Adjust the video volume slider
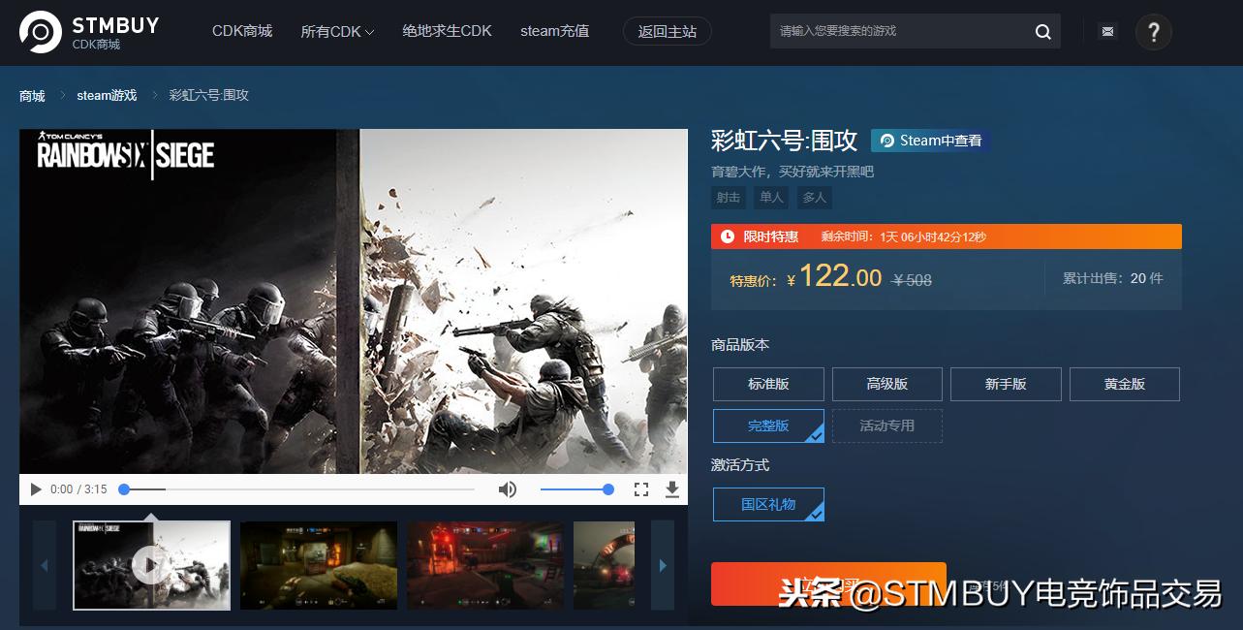 pos(577,489)
